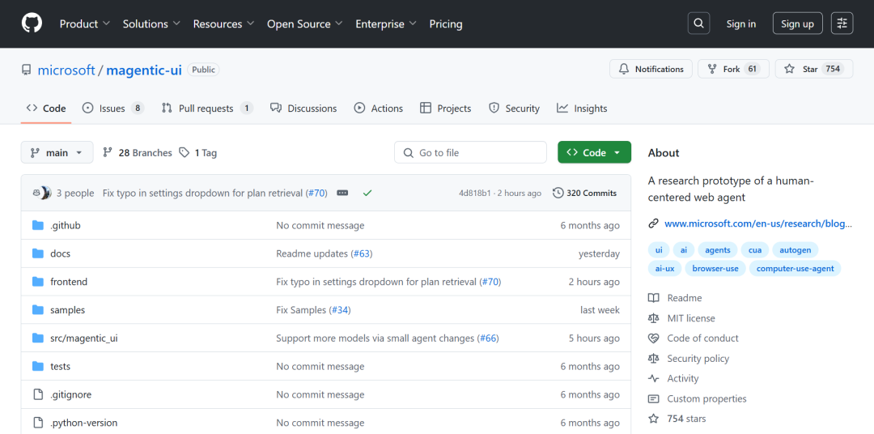874x434 pixels.
Task: Click the Activity pulse icon
Action: click(653, 378)
